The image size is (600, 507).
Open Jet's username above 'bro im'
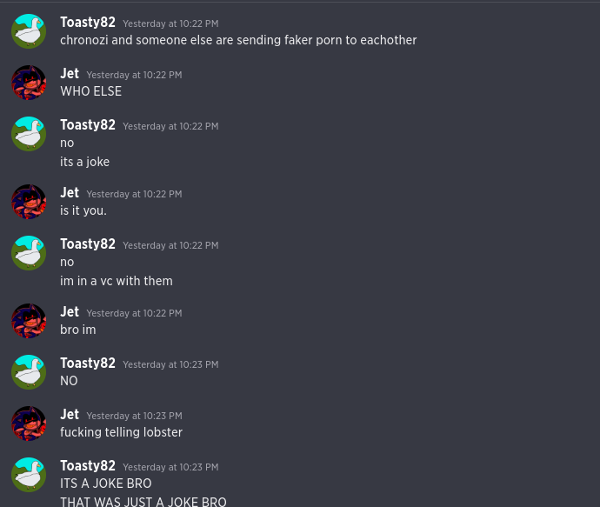pyautogui.click(x=70, y=312)
